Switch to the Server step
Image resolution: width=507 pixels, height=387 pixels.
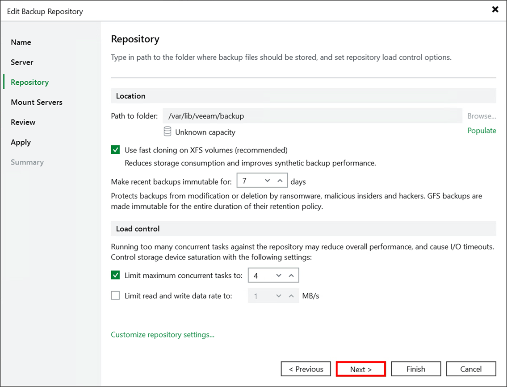[21, 62]
